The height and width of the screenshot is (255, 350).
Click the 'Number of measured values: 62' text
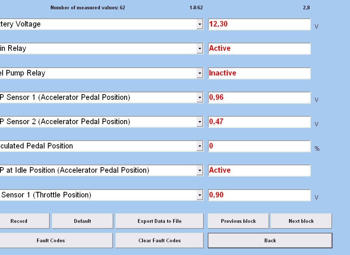[x=88, y=7]
